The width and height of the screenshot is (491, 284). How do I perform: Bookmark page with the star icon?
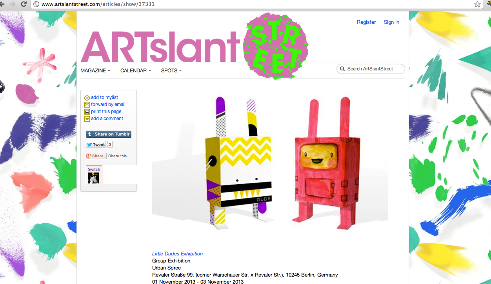tap(477, 4)
